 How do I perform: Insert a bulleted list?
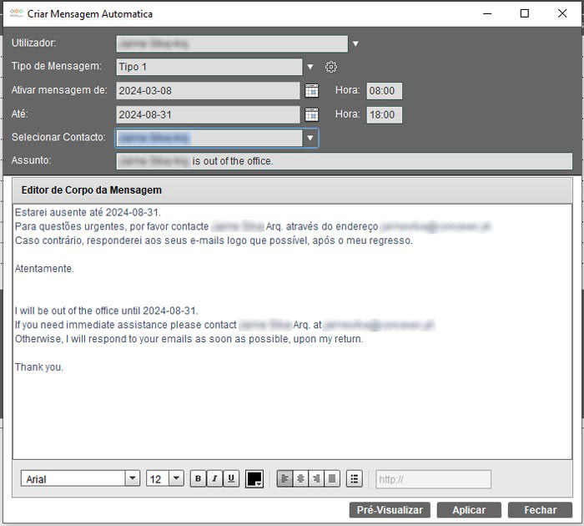tap(355, 478)
